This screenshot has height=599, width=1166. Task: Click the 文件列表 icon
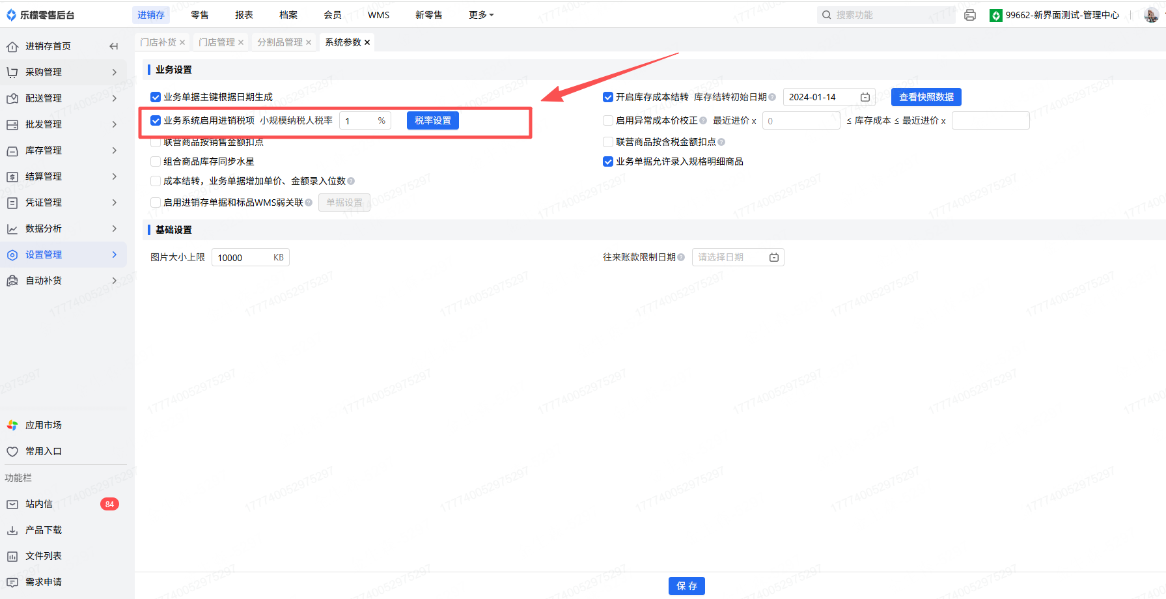(x=12, y=556)
